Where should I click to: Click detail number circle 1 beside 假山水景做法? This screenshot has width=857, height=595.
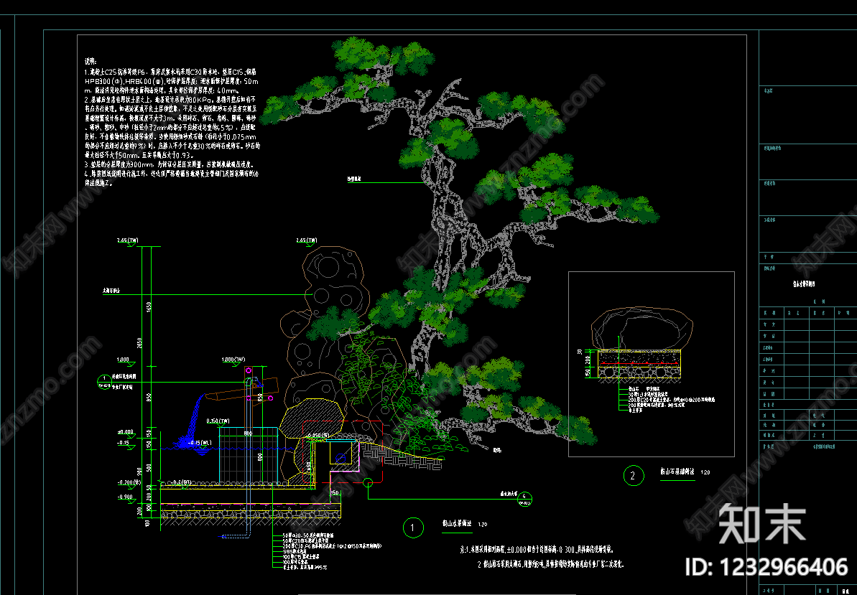click(412, 528)
